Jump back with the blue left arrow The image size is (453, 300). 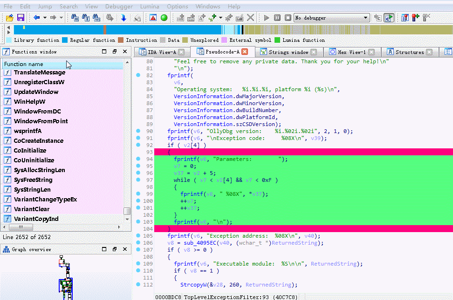point(37,18)
